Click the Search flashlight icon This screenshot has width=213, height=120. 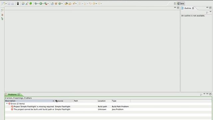tap(74, 4)
